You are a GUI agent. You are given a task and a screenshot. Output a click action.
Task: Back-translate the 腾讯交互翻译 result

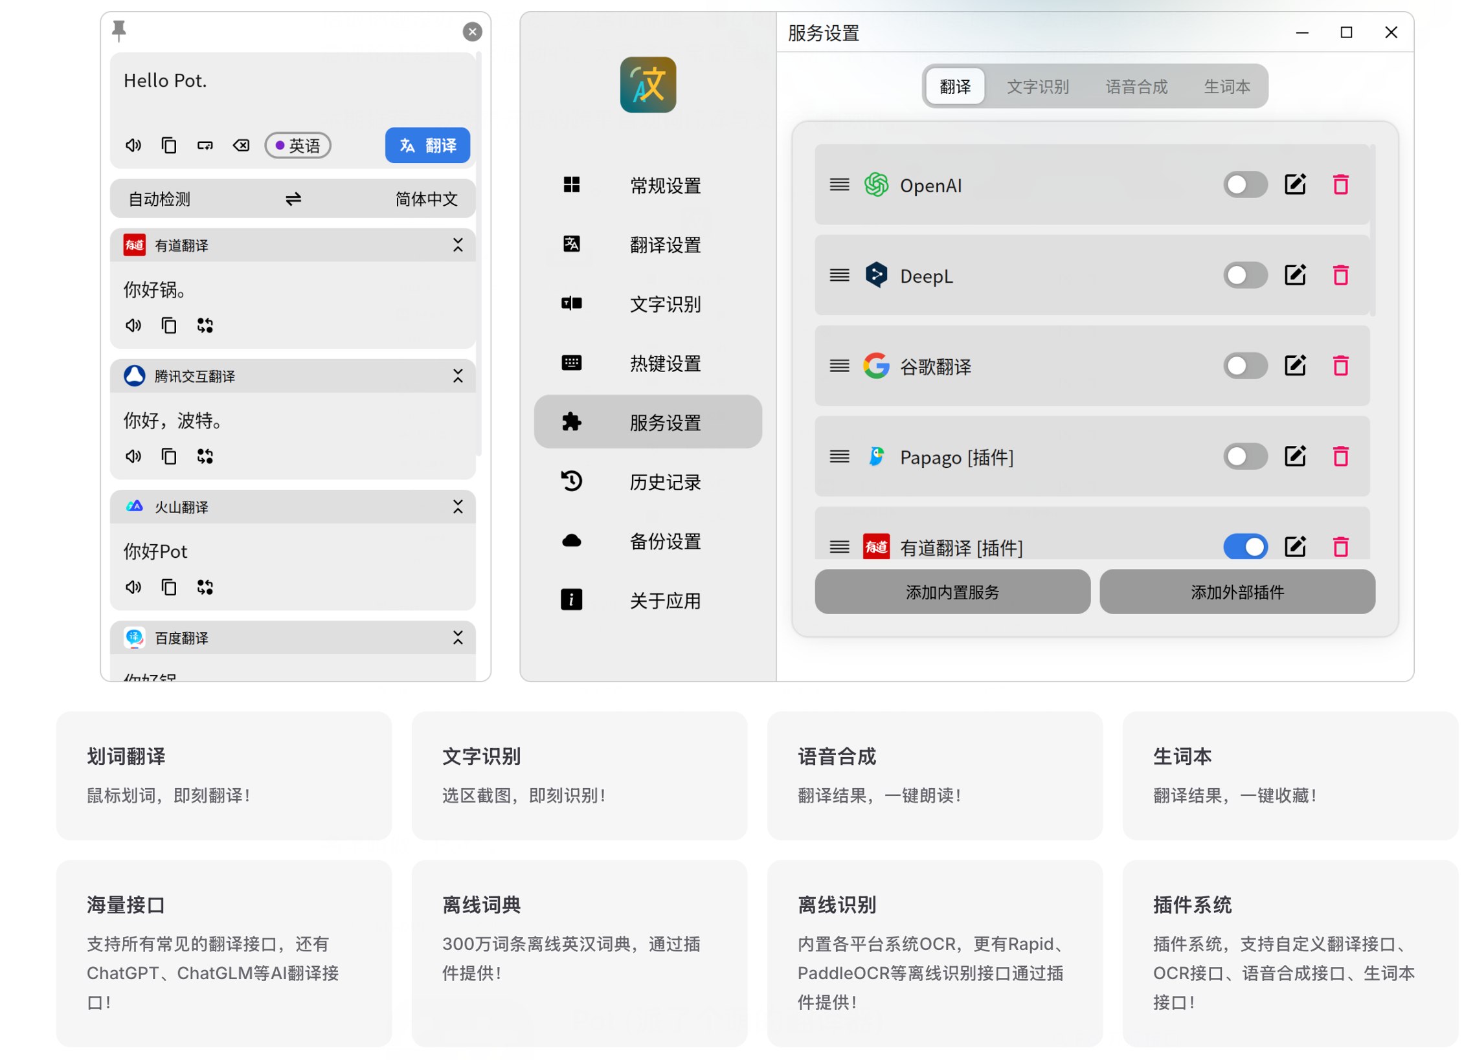[x=205, y=456]
